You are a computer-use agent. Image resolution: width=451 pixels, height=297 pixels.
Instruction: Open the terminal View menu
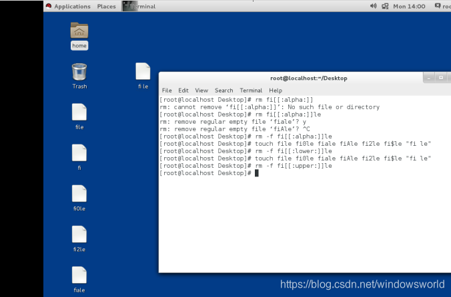tap(201, 91)
